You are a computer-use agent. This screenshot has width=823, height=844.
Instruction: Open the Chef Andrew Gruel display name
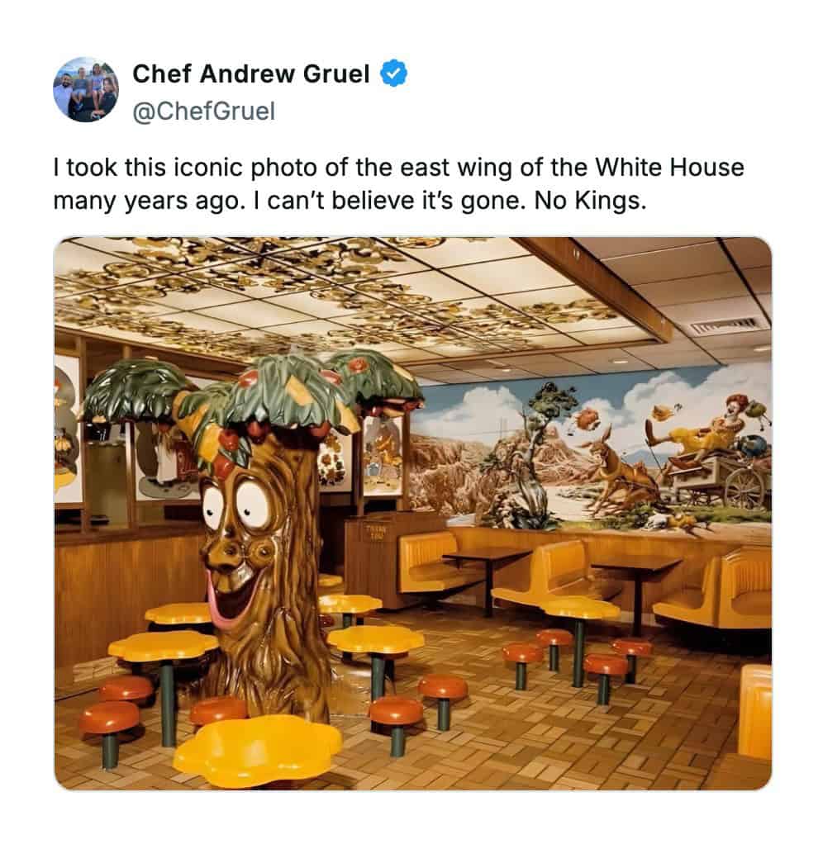click(x=251, y=73)
